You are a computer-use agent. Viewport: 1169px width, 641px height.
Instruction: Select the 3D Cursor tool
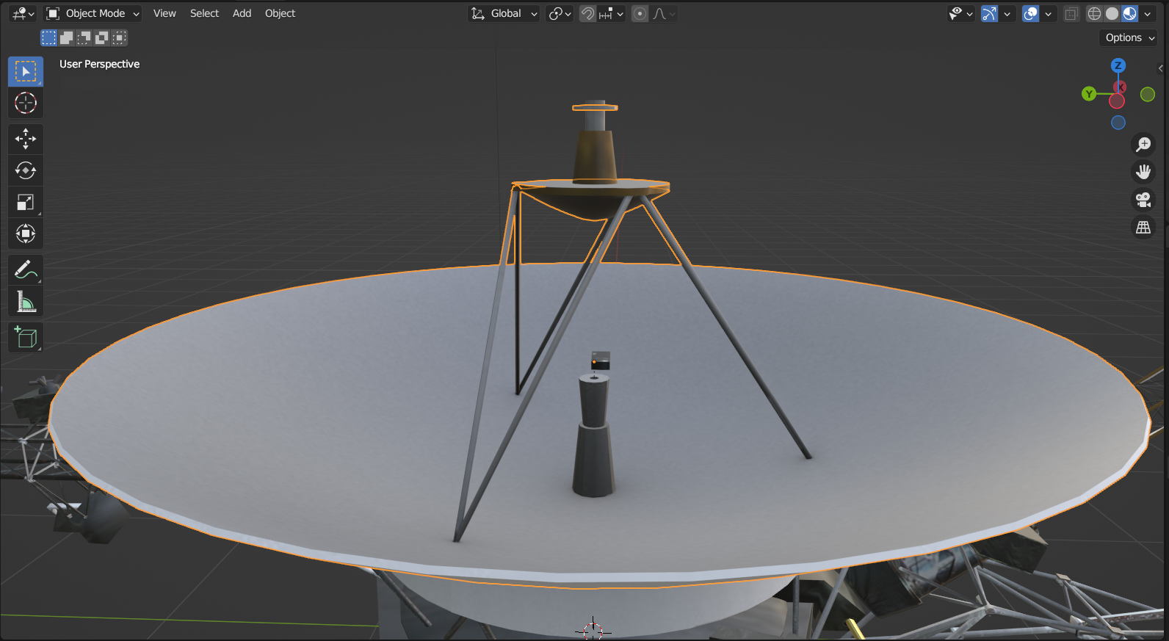pos(26,103)
